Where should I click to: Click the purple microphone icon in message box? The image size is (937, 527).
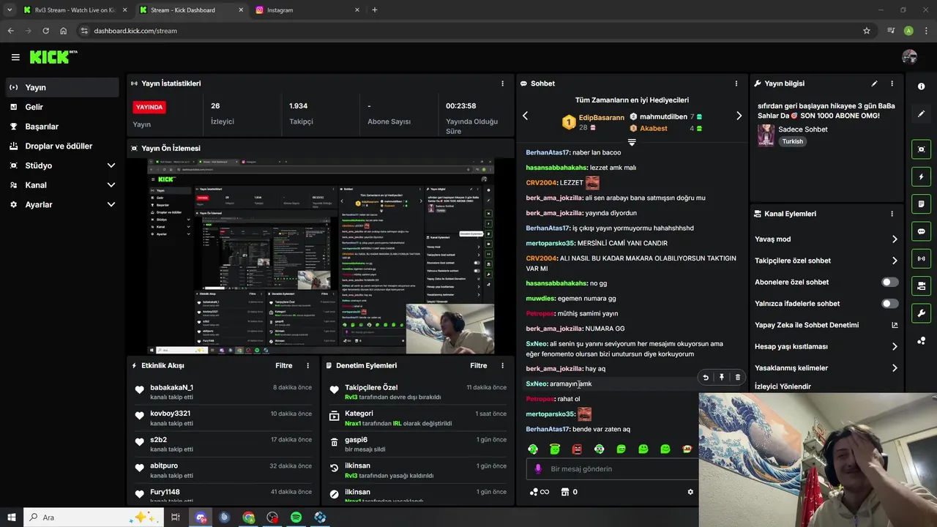538,468
